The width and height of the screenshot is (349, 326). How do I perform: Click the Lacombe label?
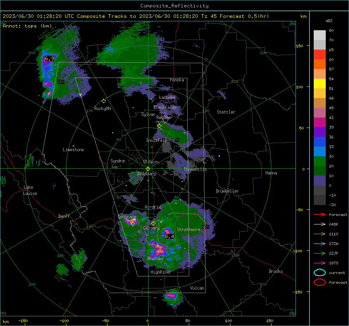(167, 97)
